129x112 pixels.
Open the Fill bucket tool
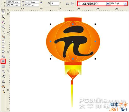(3, 86)
